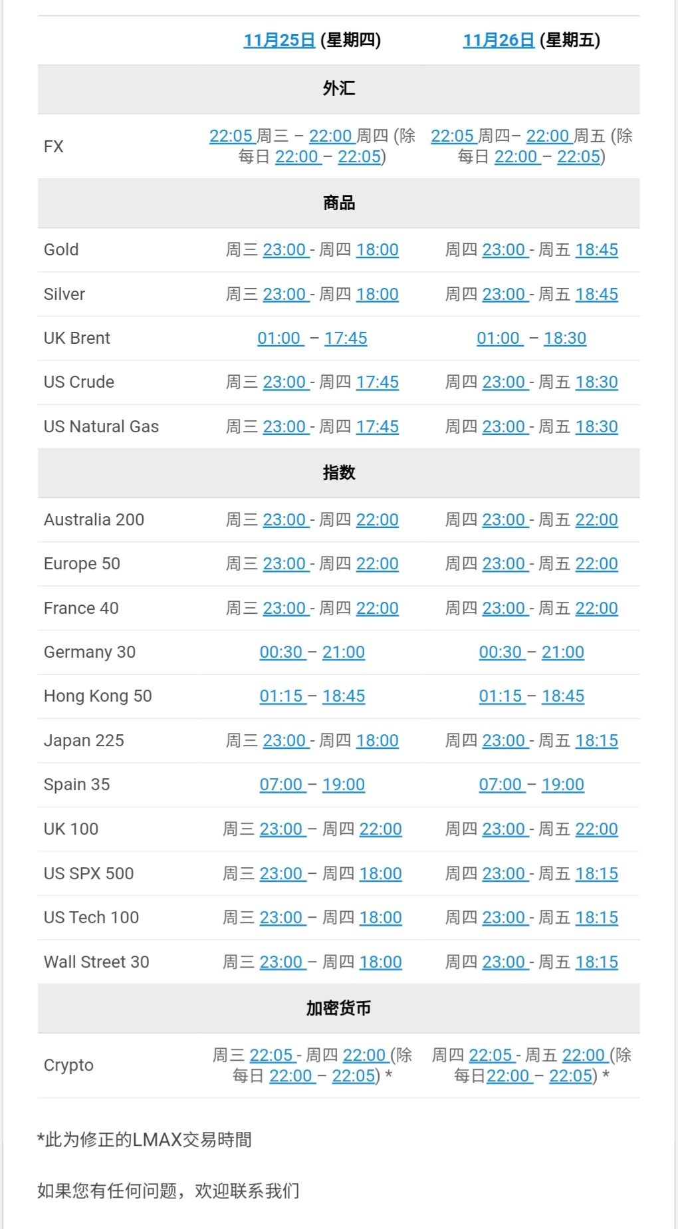Open the 11月26日 date link in header
678x1229 pixels.
(x=499, y=41)
